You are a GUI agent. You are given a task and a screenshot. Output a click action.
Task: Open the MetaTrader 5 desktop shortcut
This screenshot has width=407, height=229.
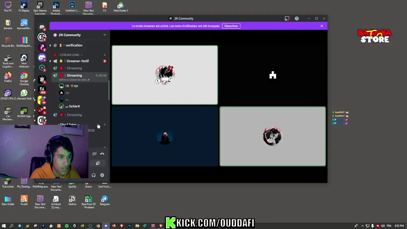[x=121, y=7]
